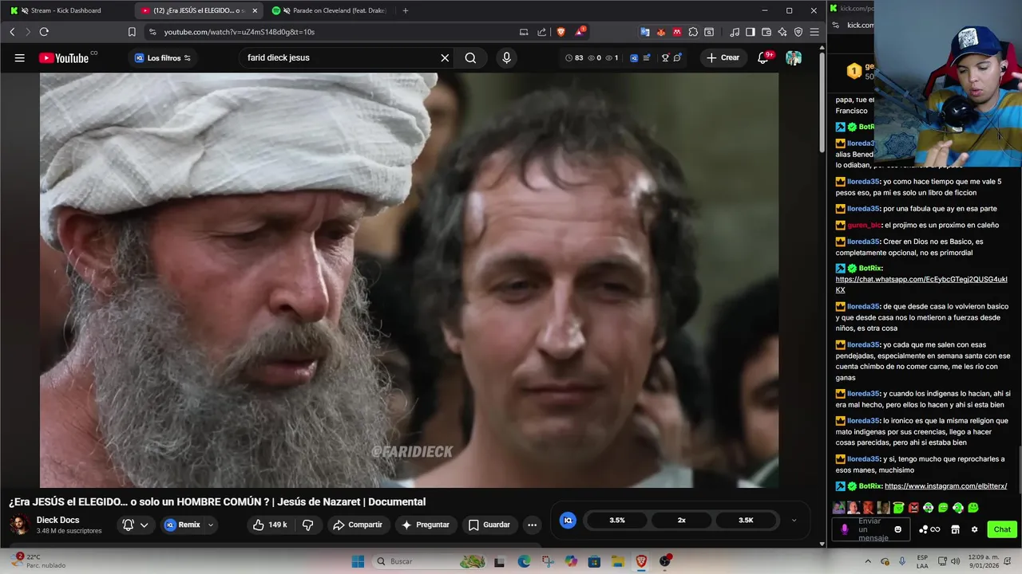Screen dimensions: 1022x574
Task: Open the Brave main menu
Action: coord(814,32)
